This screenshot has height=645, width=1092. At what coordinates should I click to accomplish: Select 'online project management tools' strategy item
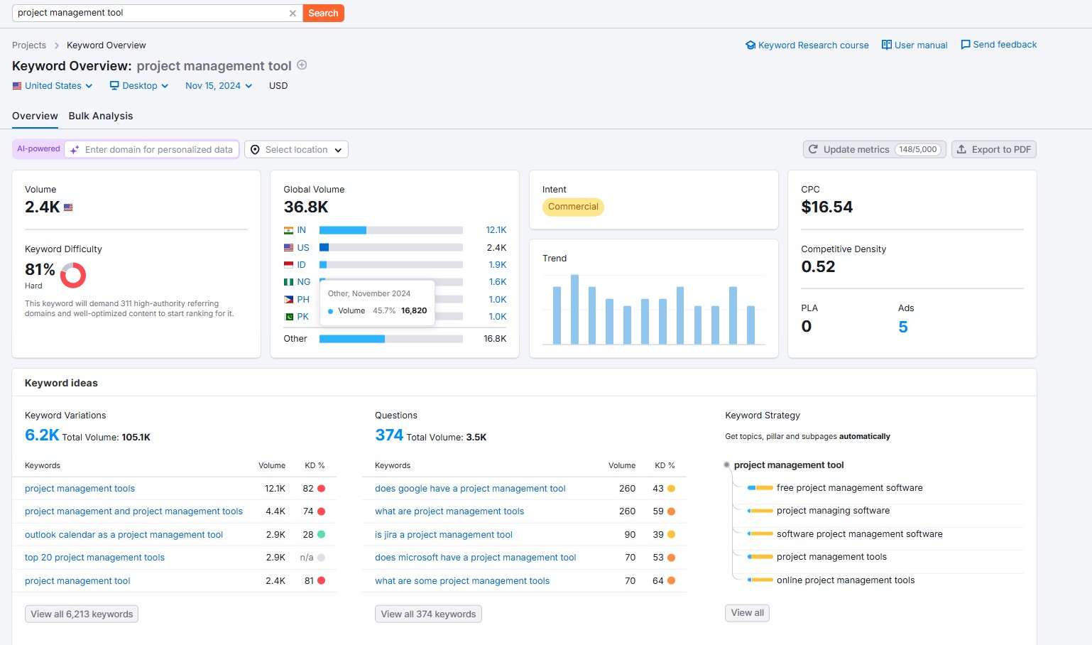846,580
